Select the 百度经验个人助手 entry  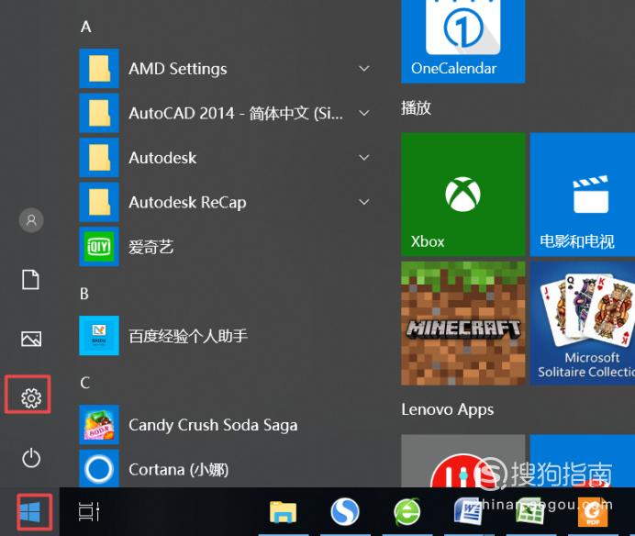coord(188,336)
